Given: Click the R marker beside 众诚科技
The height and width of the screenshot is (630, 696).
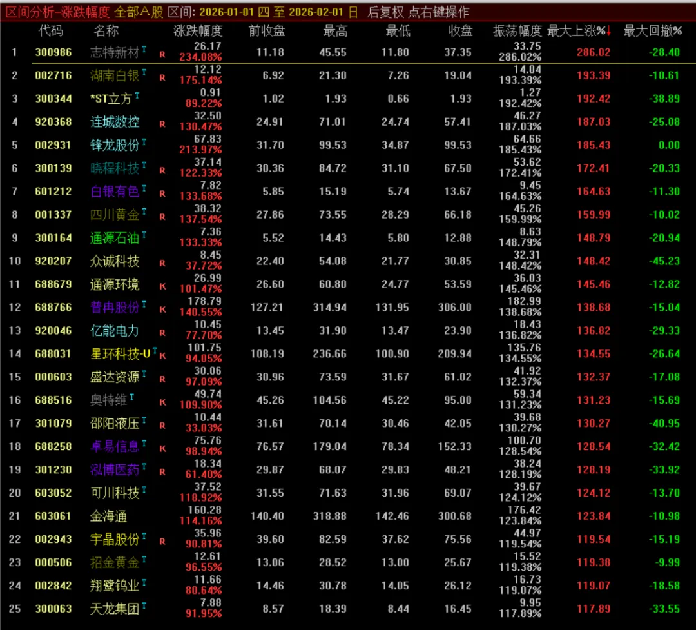Looking at the screenshot, I should (162, 264).
